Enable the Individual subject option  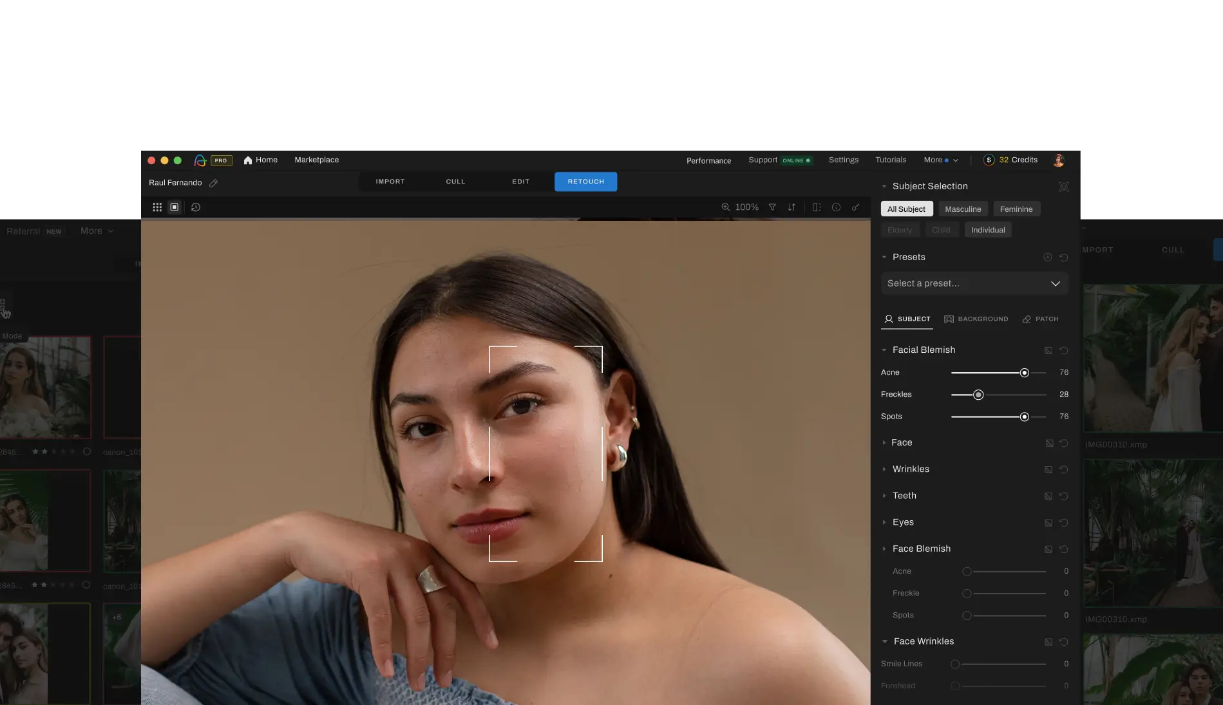(x=987, y=230)
